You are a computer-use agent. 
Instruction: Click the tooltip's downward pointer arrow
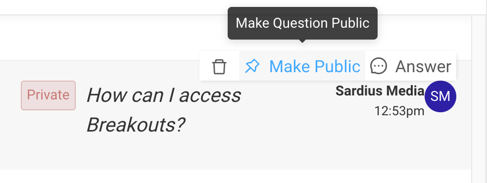click(302, 41)
